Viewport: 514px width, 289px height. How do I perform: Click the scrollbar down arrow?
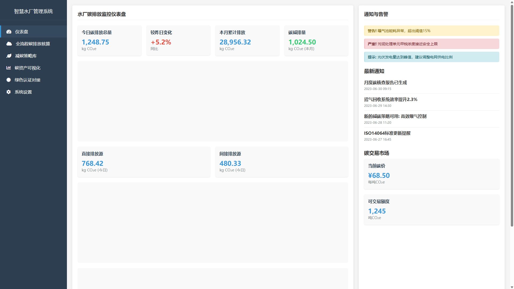click(512, 287)
